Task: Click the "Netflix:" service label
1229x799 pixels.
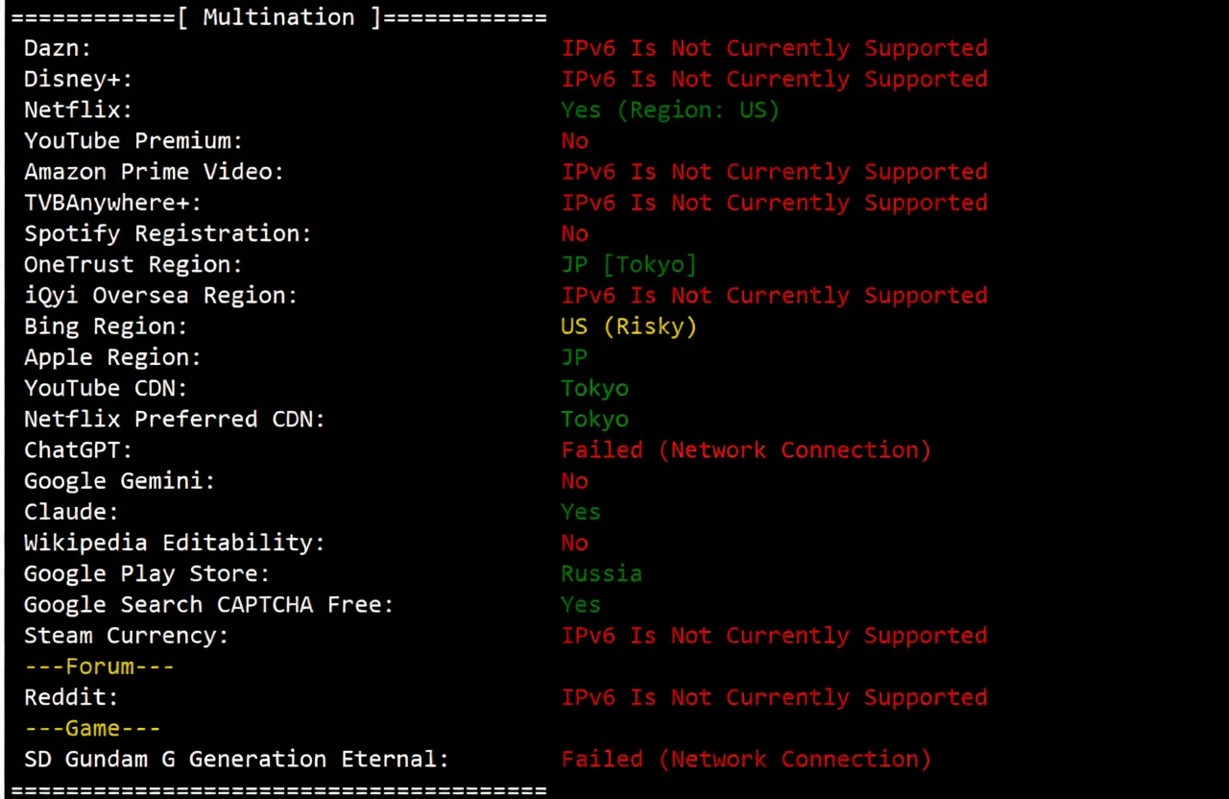Action: [79, 109]
